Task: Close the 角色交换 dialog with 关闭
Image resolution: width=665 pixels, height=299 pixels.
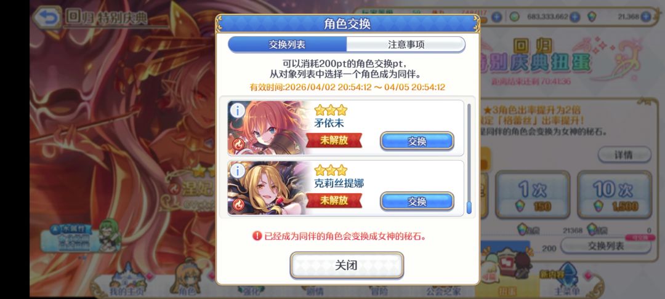Action: 347,266
